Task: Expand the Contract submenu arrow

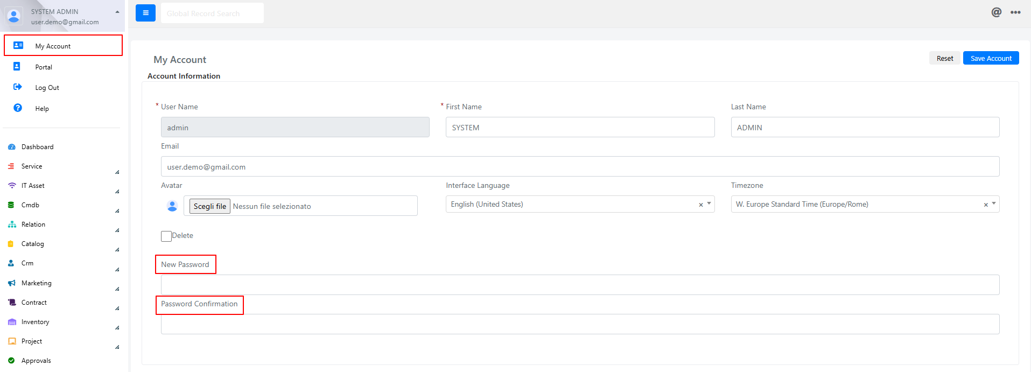Action: [x=117, y=308]
